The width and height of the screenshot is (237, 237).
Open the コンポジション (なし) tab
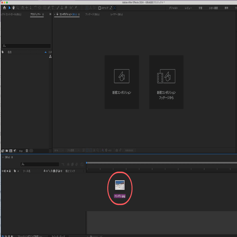68,14
